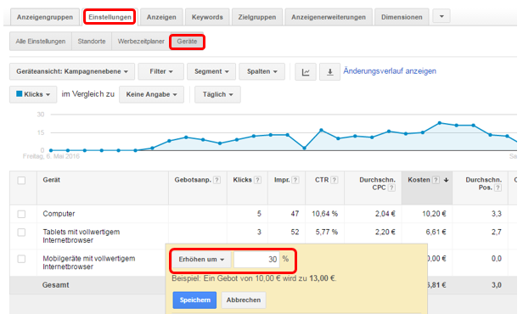Open the Werbezeitplaner sub-tab
This screenshot has height=314, width=523.
point(141,42)
